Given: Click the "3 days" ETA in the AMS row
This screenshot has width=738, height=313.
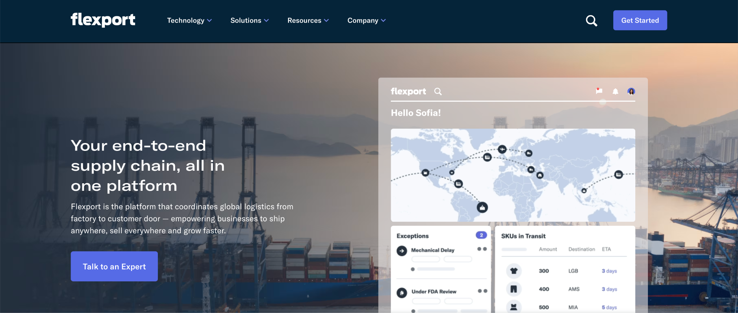Looking at the screenshot, I should coord(609,289).
